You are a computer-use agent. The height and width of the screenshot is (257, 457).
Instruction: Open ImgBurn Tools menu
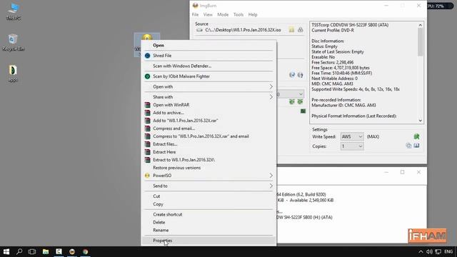pyautogui.click(x=238, y=14)
